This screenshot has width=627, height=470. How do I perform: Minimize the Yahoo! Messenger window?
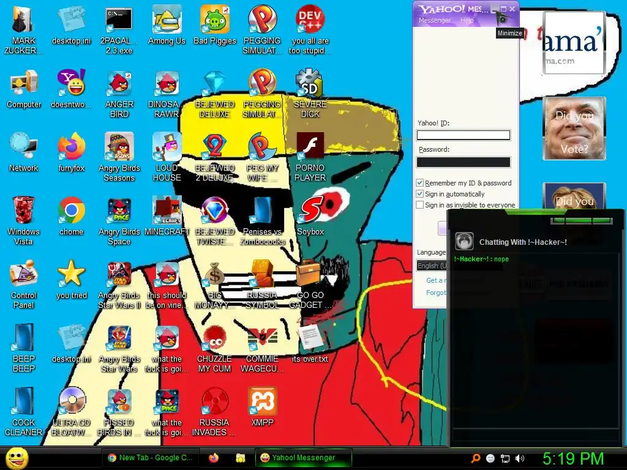(x=495, y=9)
